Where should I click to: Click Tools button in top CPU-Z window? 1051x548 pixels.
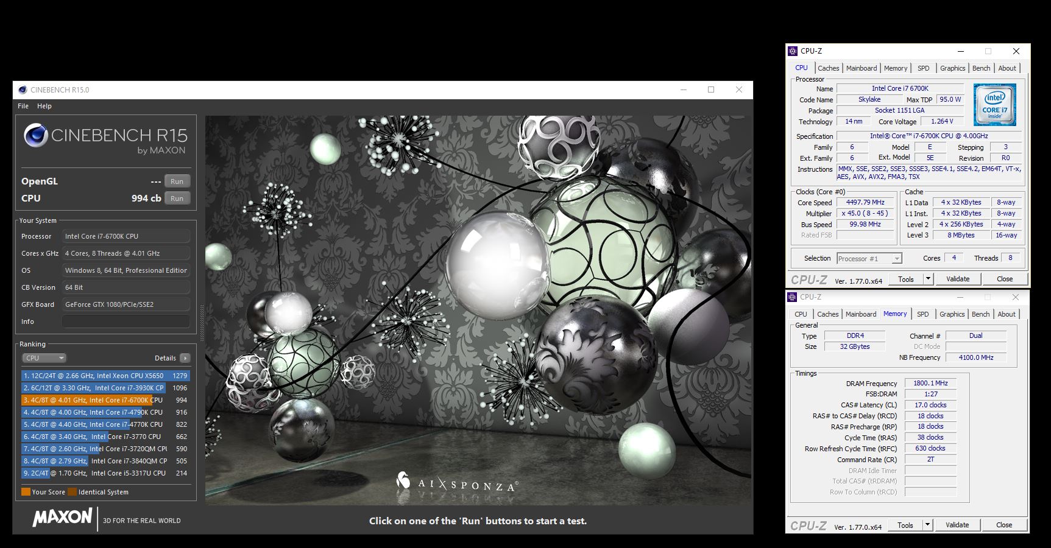pos(906,279)
